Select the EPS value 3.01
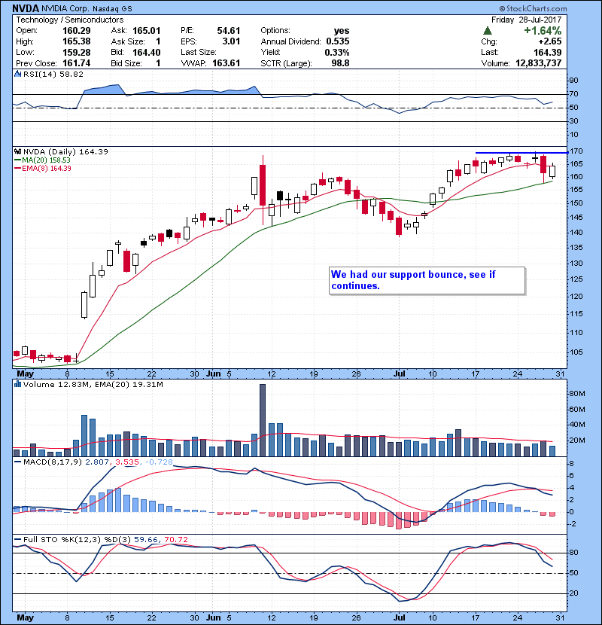Screen dimensions: 602x625 pos(231,41)
